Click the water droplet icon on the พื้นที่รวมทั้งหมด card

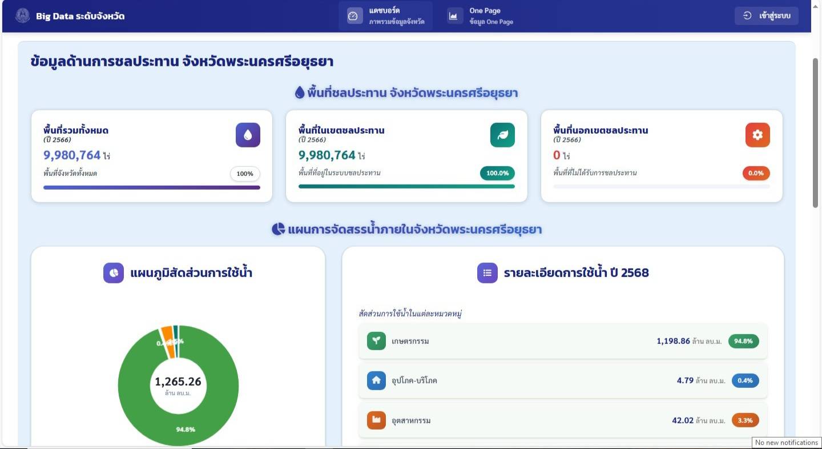click(x=248, y=135)
